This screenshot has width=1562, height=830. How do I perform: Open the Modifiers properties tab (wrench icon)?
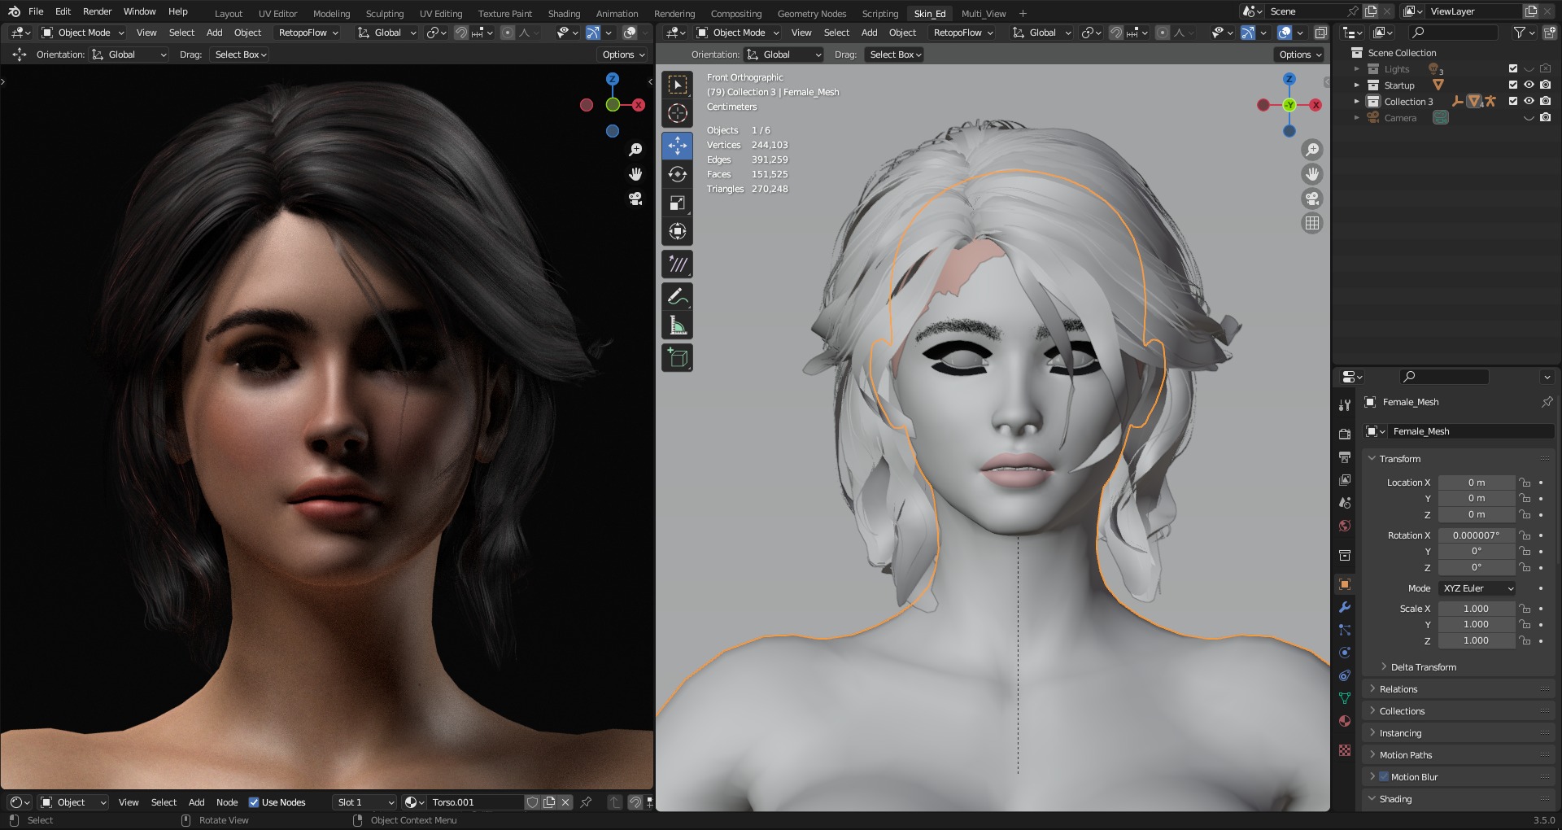1345,607
